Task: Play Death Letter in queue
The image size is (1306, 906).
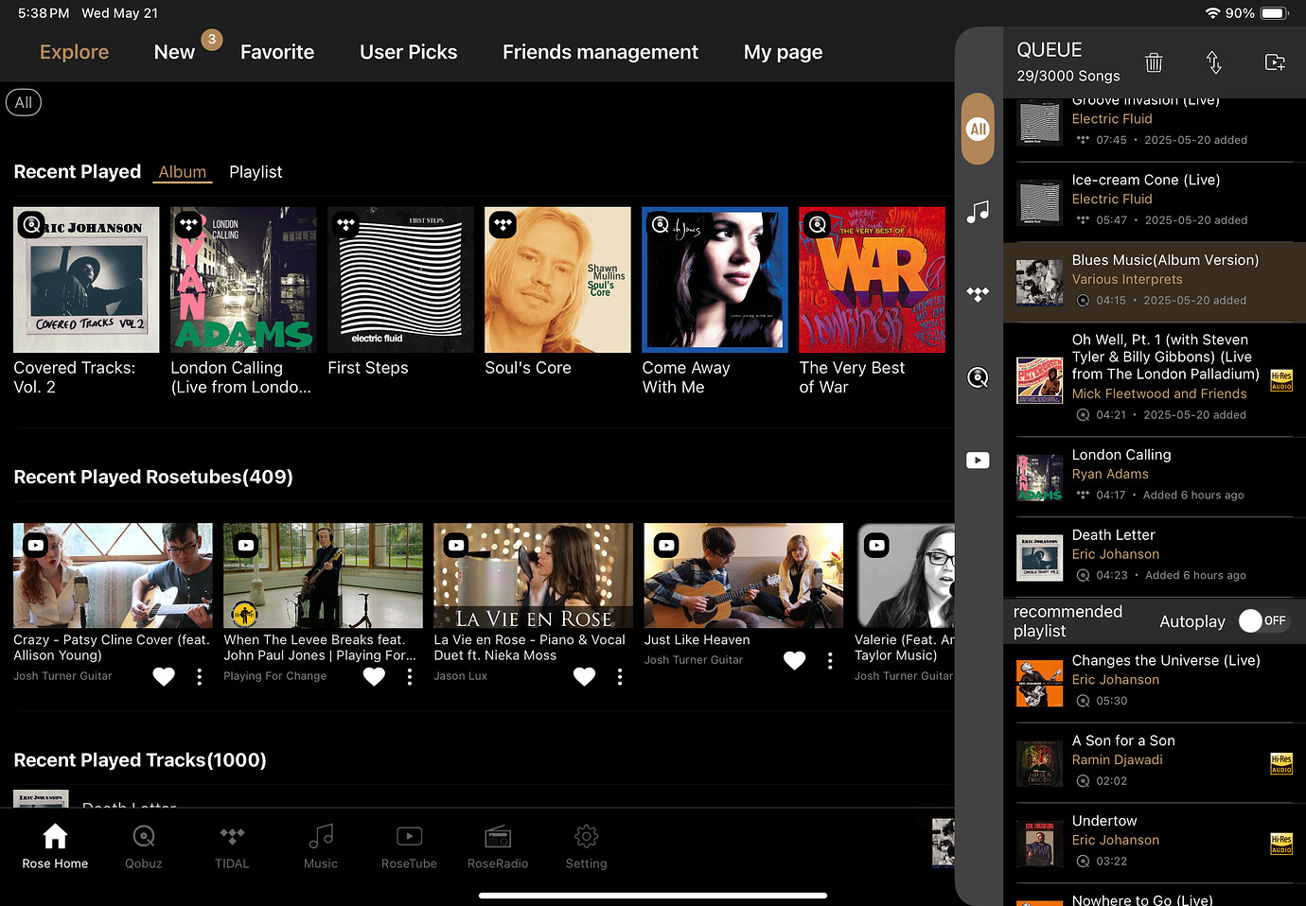Action: point(1155,557)
